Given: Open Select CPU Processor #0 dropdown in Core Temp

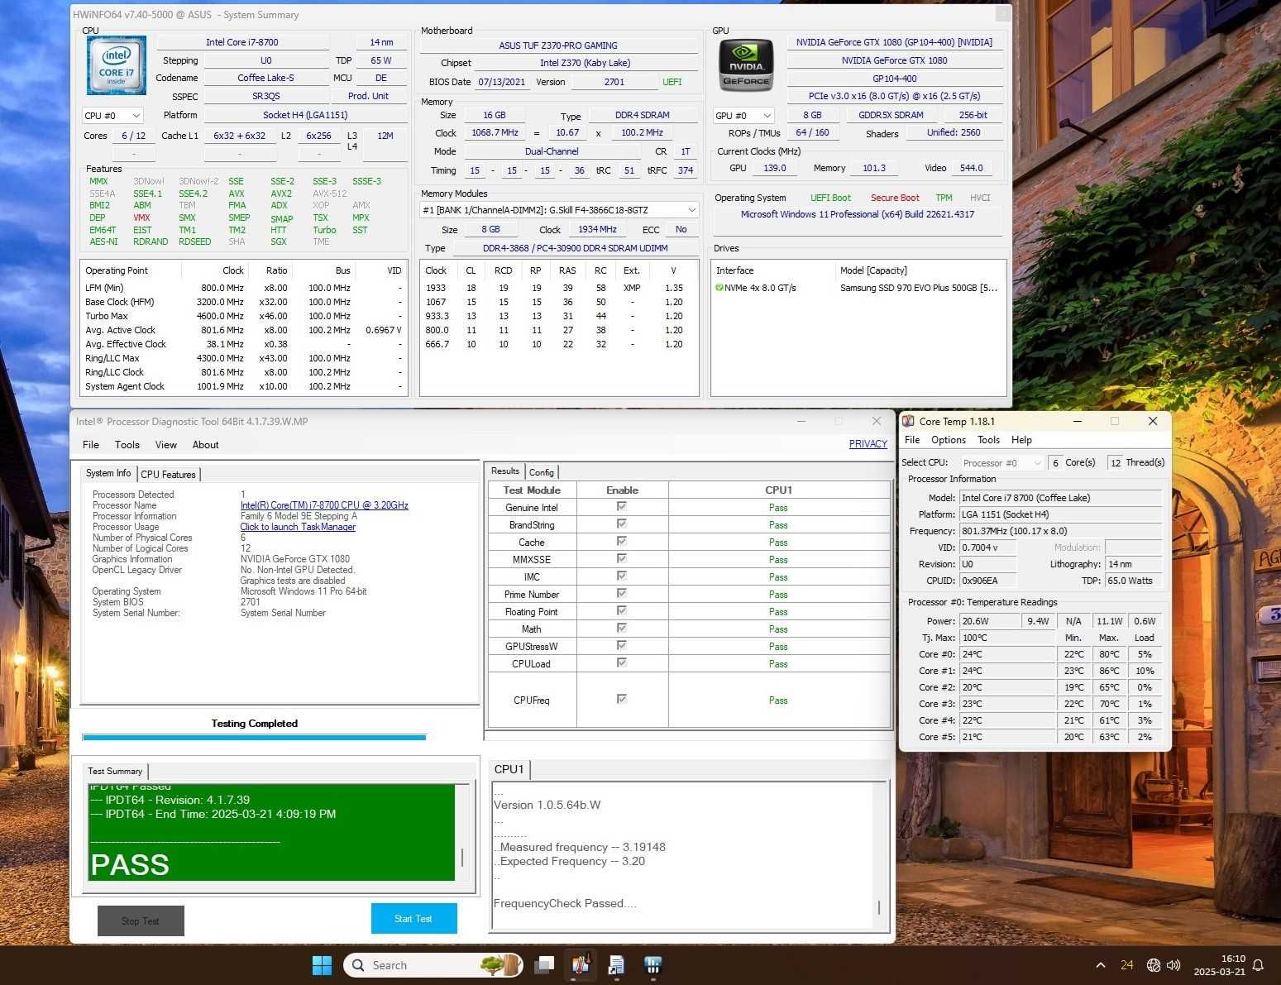Looking at the screenshot, I should [x=1001, y=463].
